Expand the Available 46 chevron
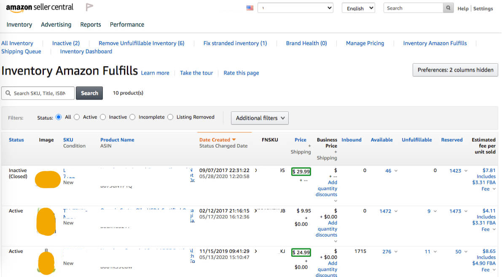 [x=396, y=171]
